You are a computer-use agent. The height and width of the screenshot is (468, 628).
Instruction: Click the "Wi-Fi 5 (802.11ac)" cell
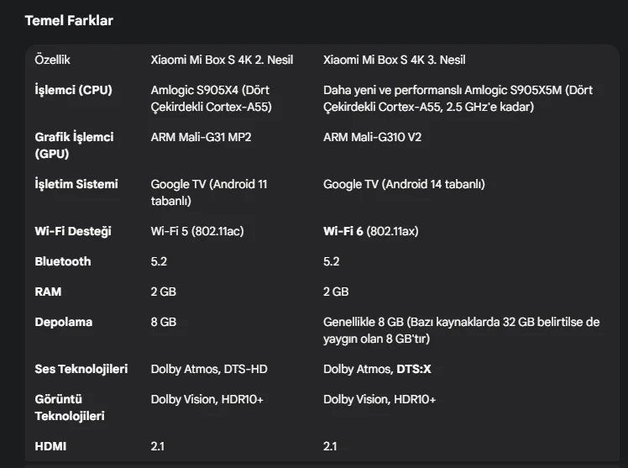click(197, 231)
